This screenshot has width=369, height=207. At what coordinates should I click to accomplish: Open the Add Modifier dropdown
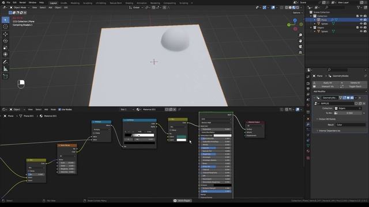[340, 91]
